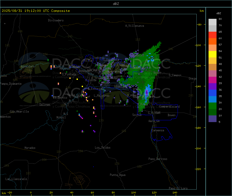232x196 pixels.
Task: Click the CompartEscard location label
Action: coord(169,107)
